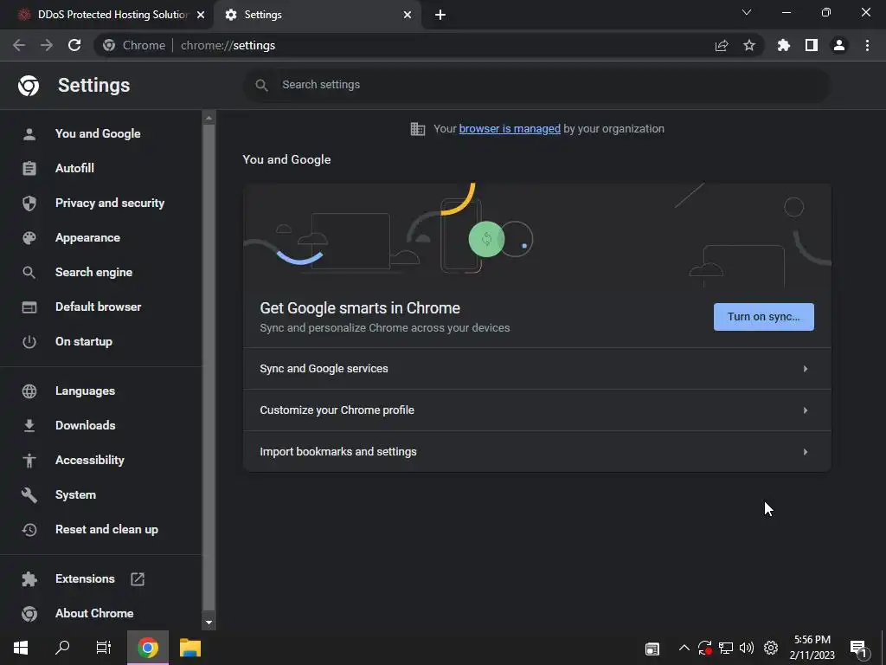This screenshot has height=665, width=886.
Task: Click the Search settings field
Action: click(x=536, y=86)
